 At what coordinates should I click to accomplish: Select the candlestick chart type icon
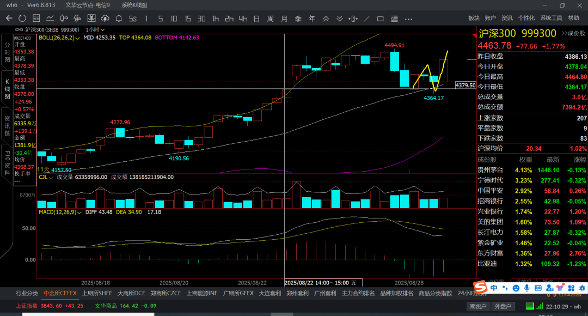click(64, 19)
